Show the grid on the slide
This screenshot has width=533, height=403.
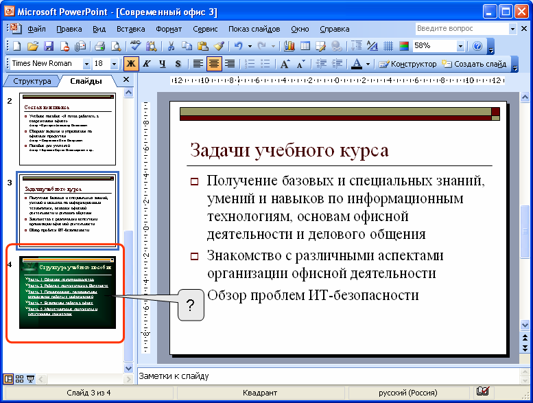coord(388,46)
